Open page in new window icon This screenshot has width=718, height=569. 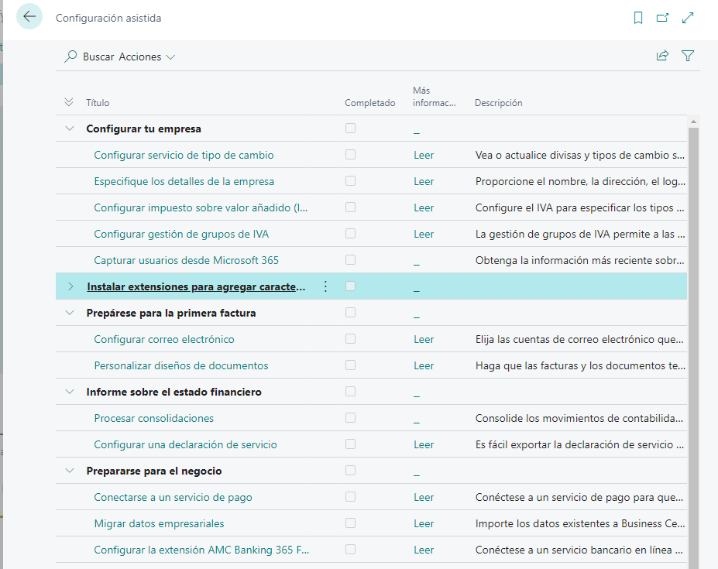click(x=662, y=18)
